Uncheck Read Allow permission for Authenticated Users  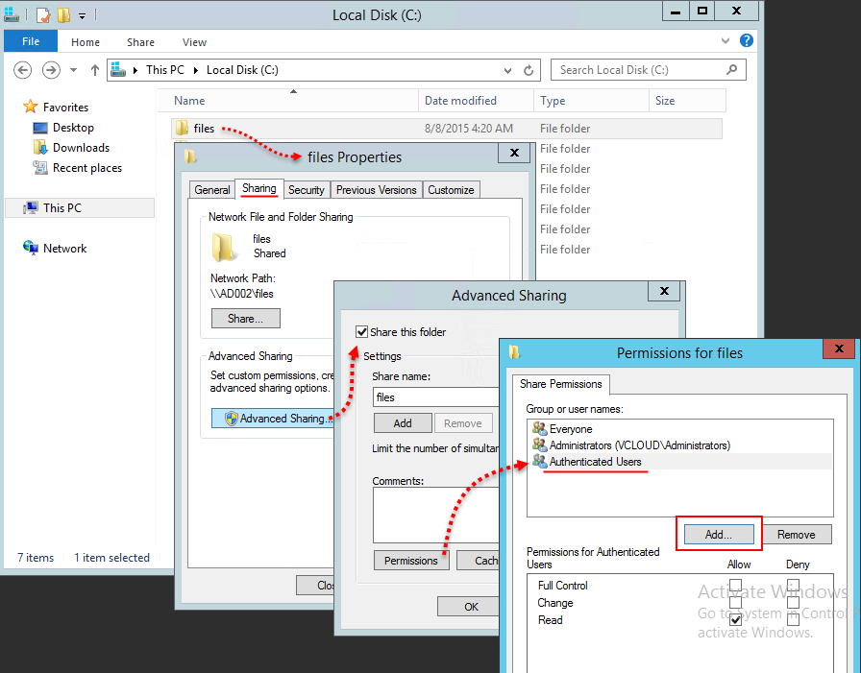tap(736, 620)
